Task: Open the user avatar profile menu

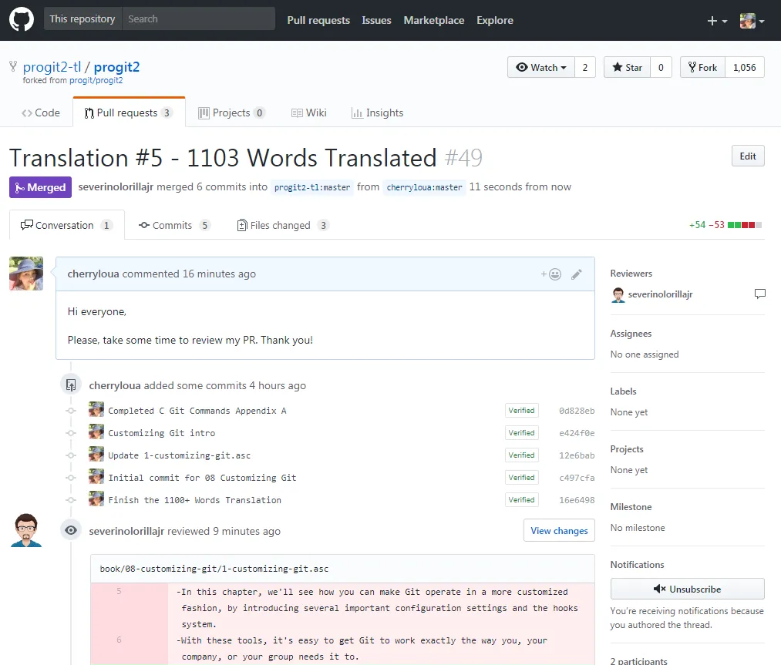Action: click(752, 21)
